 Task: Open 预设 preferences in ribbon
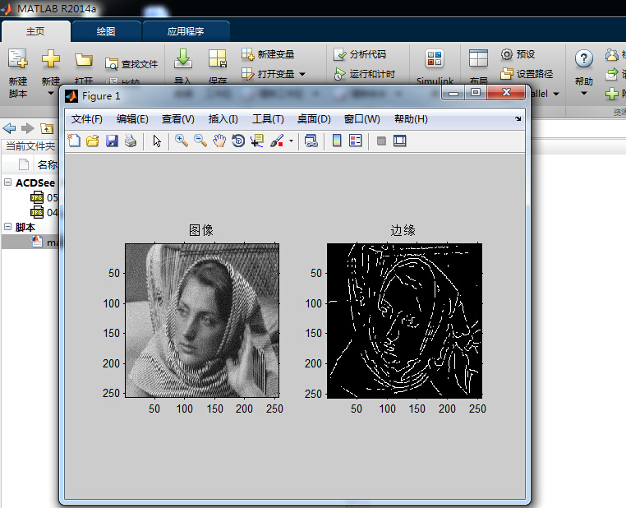point(518,54)
